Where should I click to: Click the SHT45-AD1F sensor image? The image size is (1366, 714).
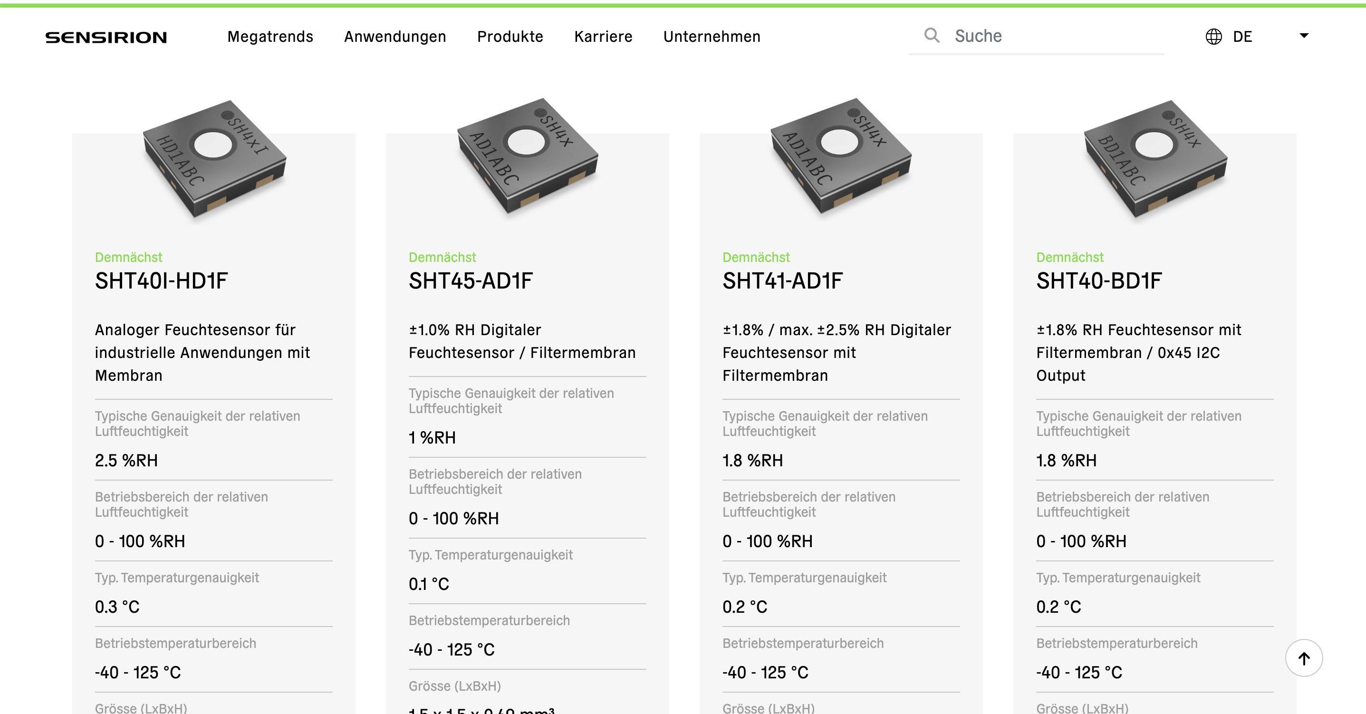point(528,156)
